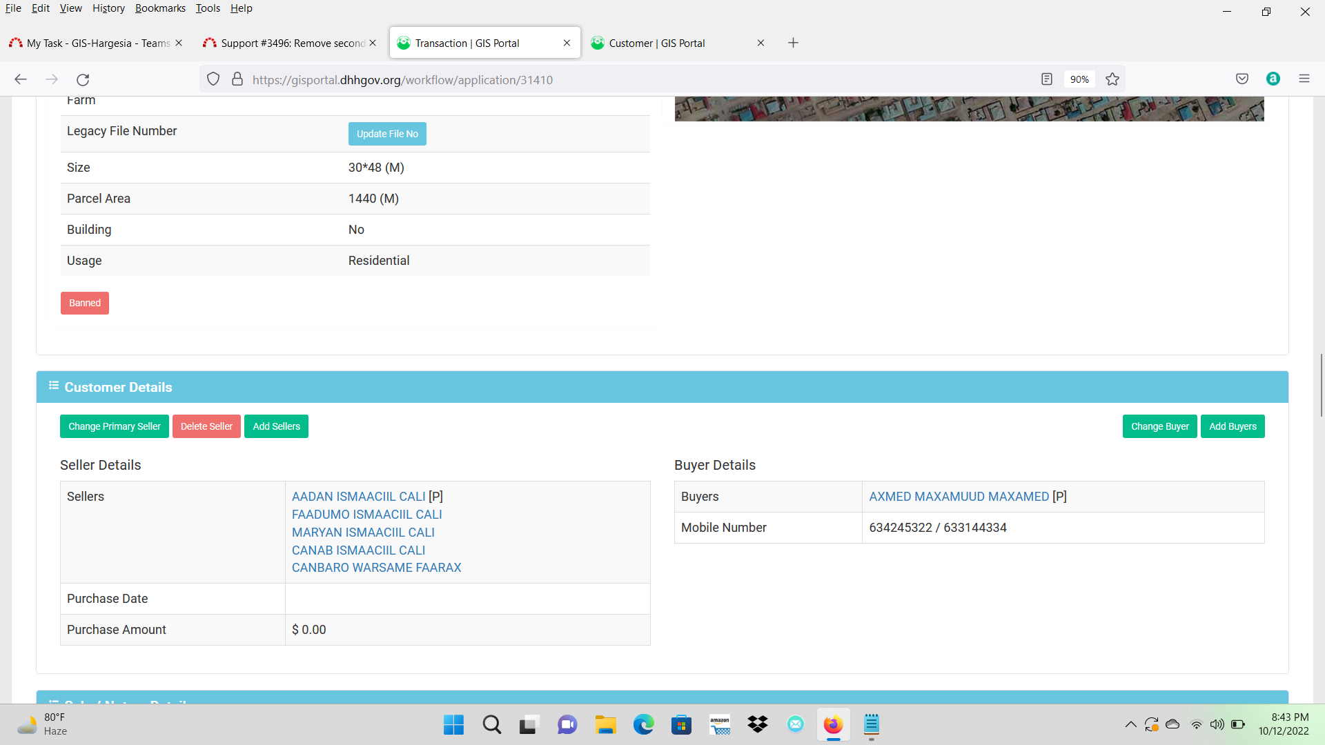The width and height of the screenshot is (1325, 745).
Task: Click the page vertical scrollbar
Action: coord(1321,386)
